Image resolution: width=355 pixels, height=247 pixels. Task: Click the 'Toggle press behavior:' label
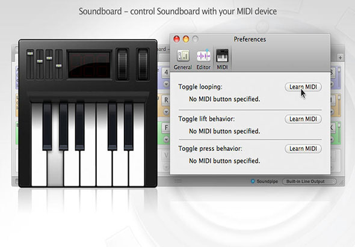pyautogui.click(x=210, y=148)
